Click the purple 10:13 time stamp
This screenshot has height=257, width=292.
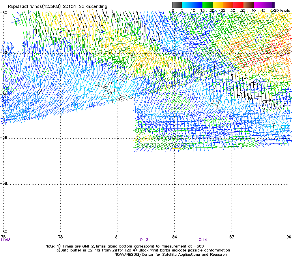[143, 240]
